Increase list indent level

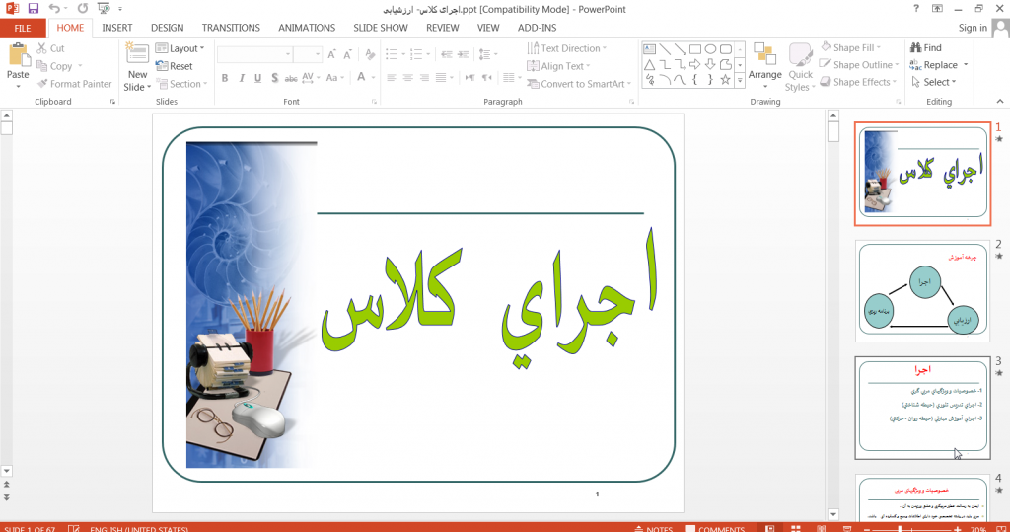click(464, 55)
